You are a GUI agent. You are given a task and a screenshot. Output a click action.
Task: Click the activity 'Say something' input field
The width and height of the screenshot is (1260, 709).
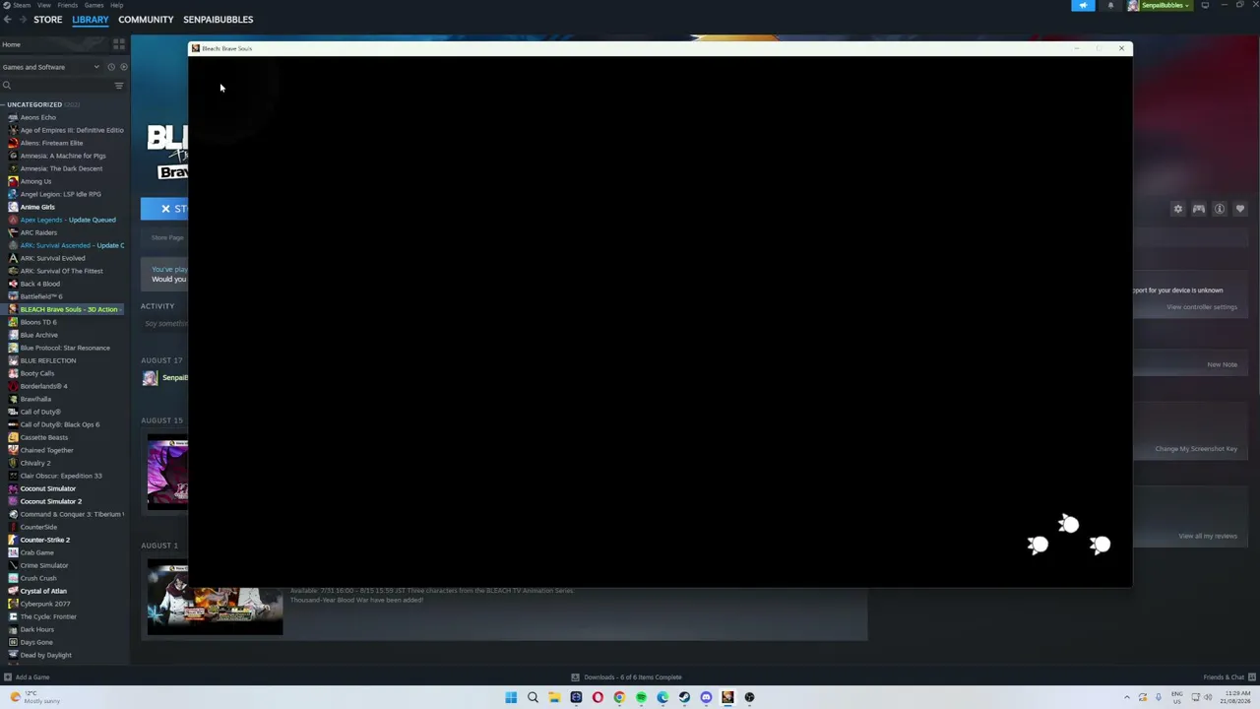(x=165, y=324)
